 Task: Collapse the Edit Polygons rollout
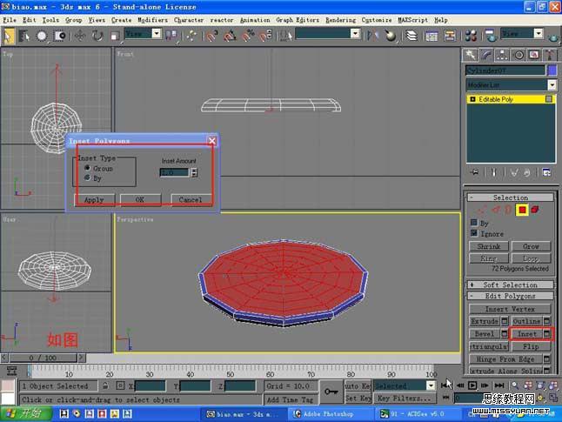coord(511,296)
